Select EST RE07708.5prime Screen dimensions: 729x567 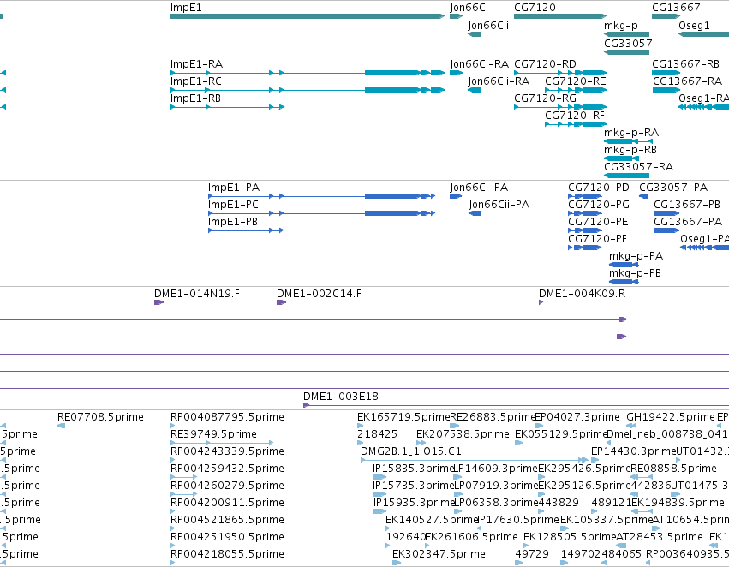point(61,426)
